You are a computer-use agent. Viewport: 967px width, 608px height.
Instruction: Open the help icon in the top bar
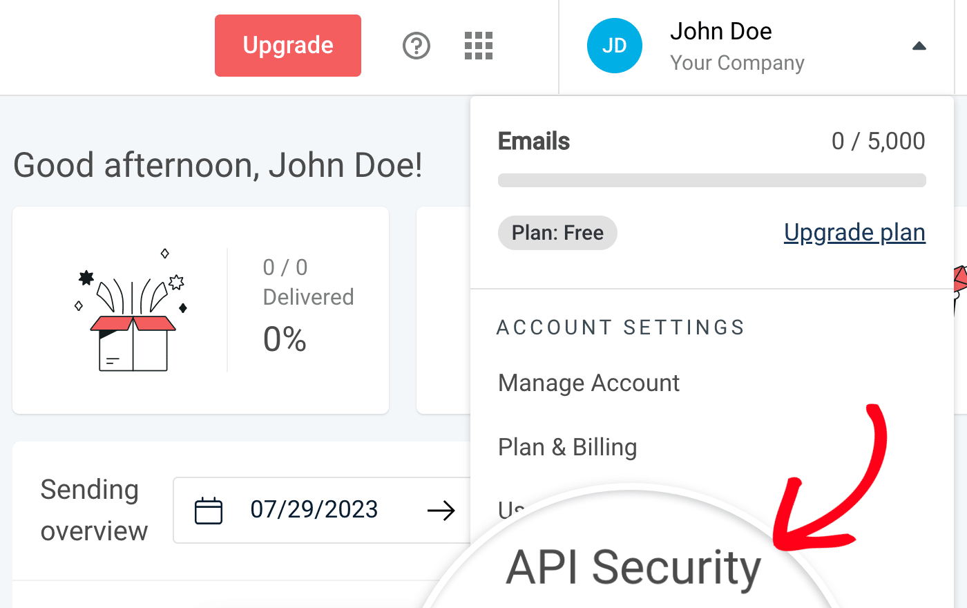(x=416, y=46)
